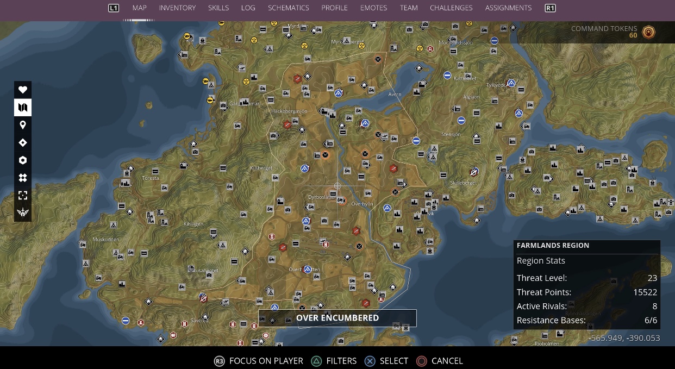Screen dimensions: 675x369
Task: Click the map cursor crosshair above Dyrboslätt
Action: click(x=337, y=186)
